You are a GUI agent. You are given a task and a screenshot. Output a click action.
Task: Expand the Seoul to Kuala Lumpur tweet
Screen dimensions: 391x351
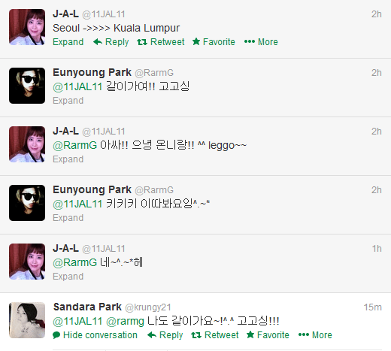[x=68, y=42]
